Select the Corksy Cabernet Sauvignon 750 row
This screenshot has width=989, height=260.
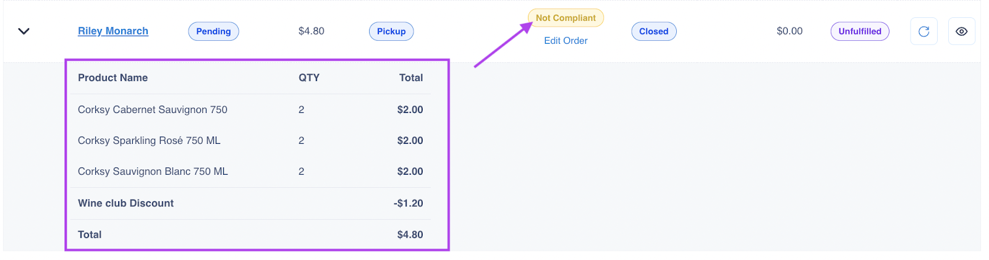(153, 110)
